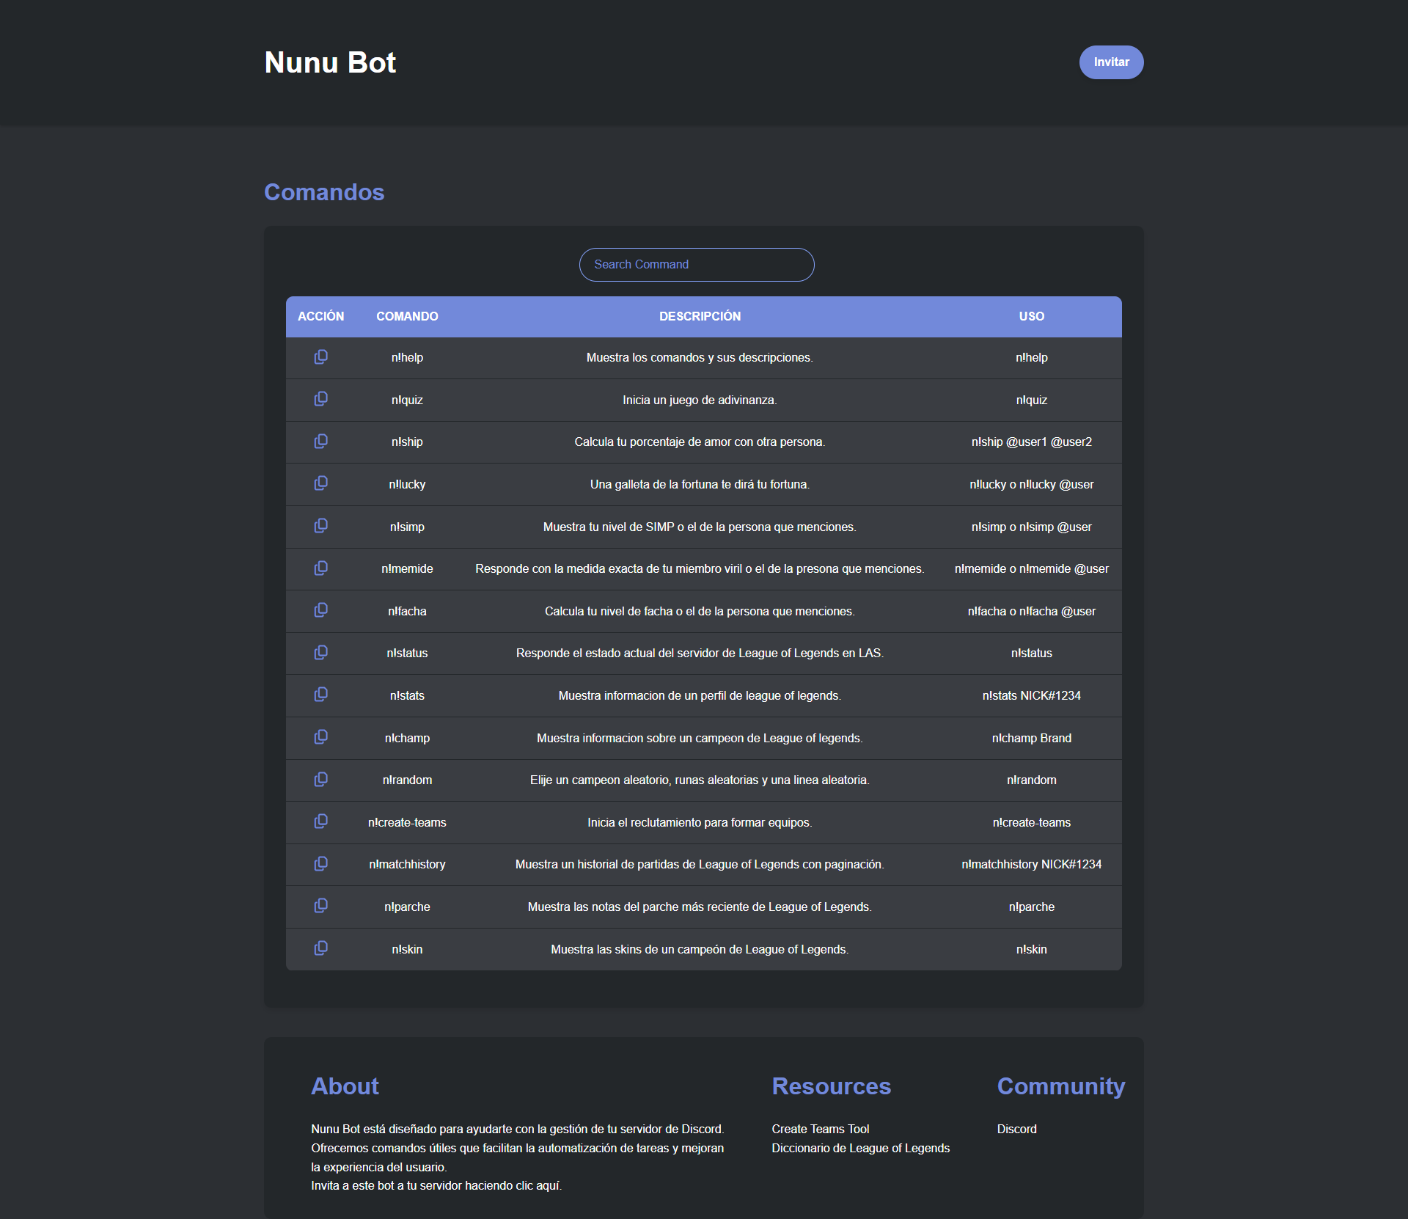Click the copy icon for nlhelp command
The width and height of the screenshot is (1408, 1219).
pyautogui.click(x=320, y=358)
